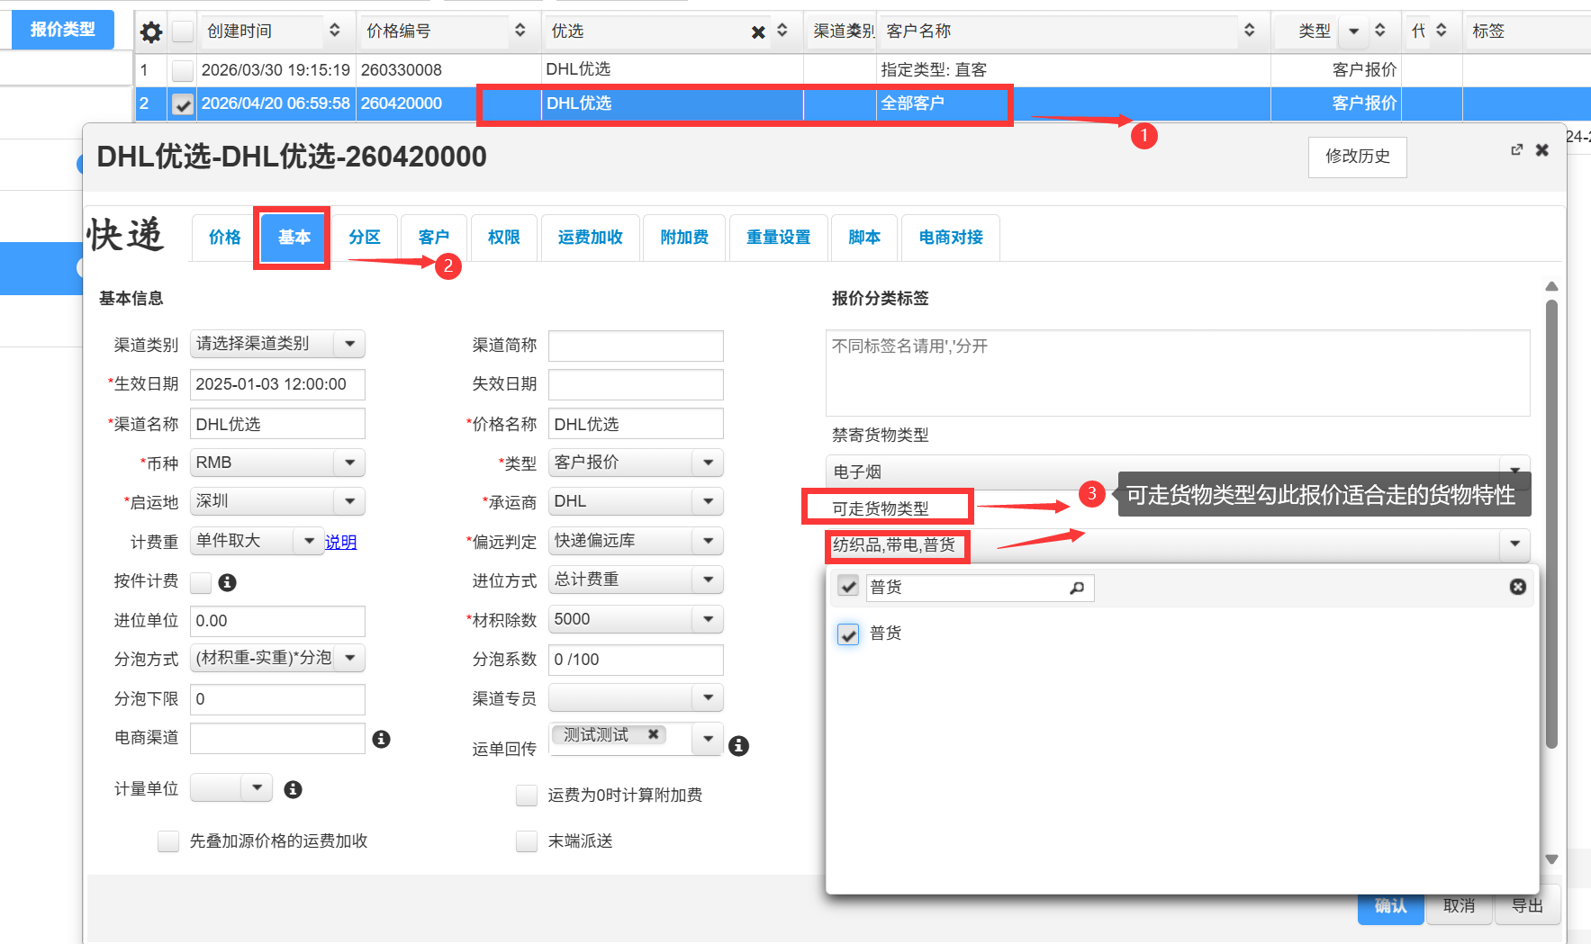Image resolution: width=1591 pixels, height=944 pixels.
Task: Close the DHL优选 dialog with the X icon
Action: 1542,149
